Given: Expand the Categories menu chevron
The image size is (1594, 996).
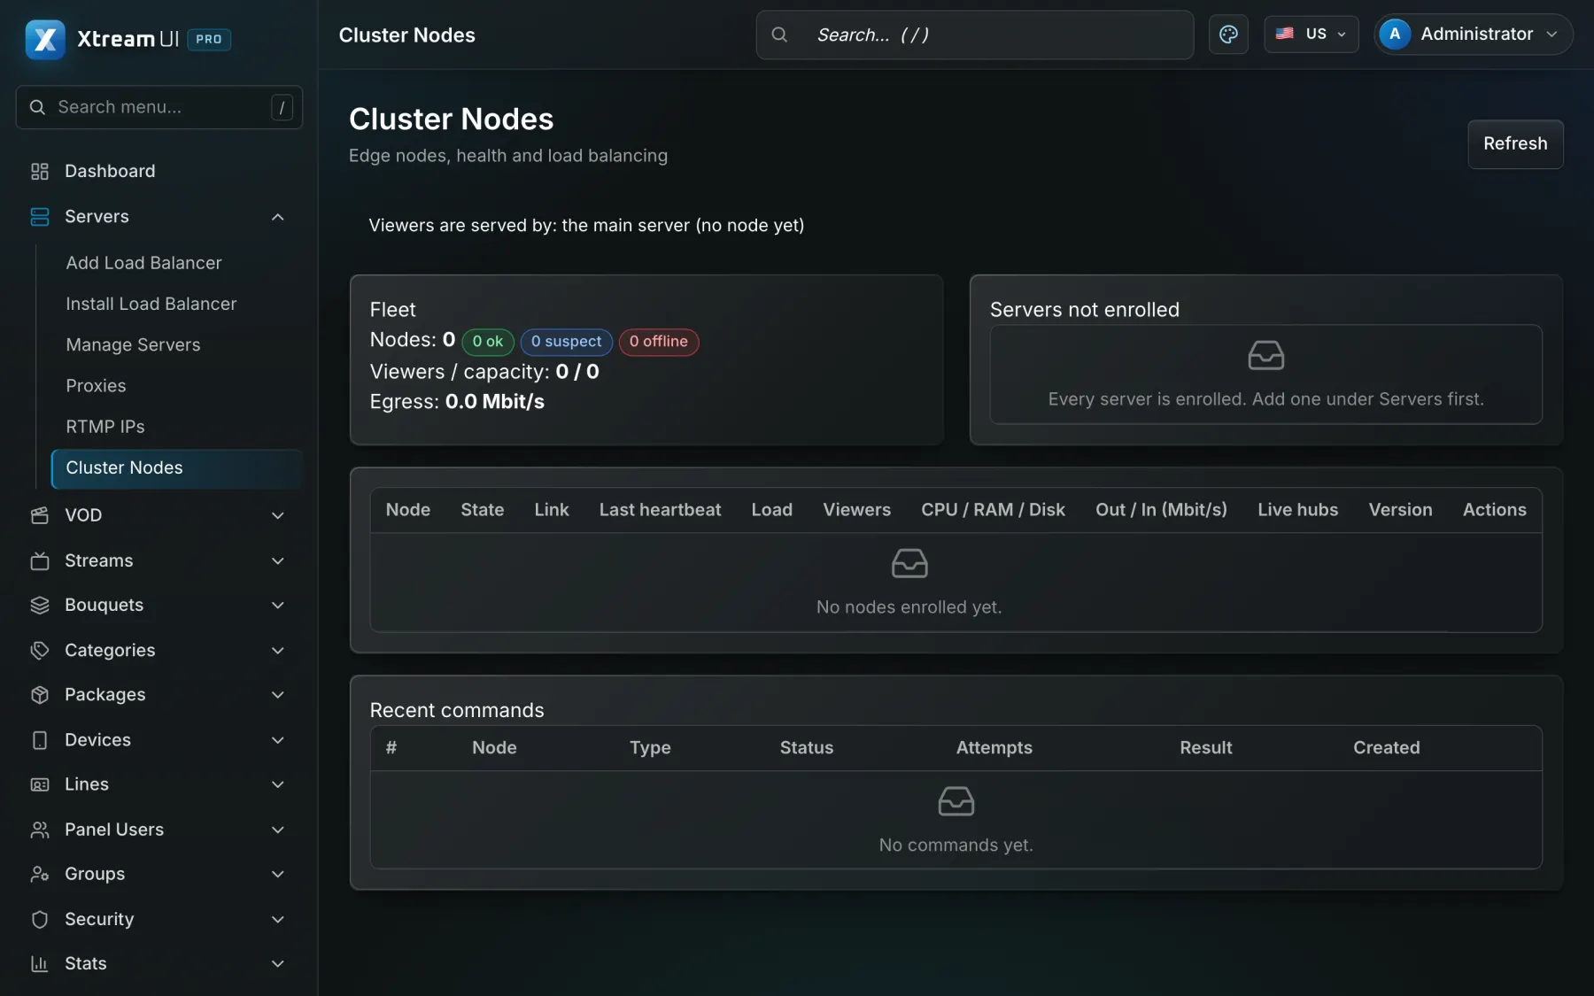Looking at the screenshot, I should [x=277, y=651].
